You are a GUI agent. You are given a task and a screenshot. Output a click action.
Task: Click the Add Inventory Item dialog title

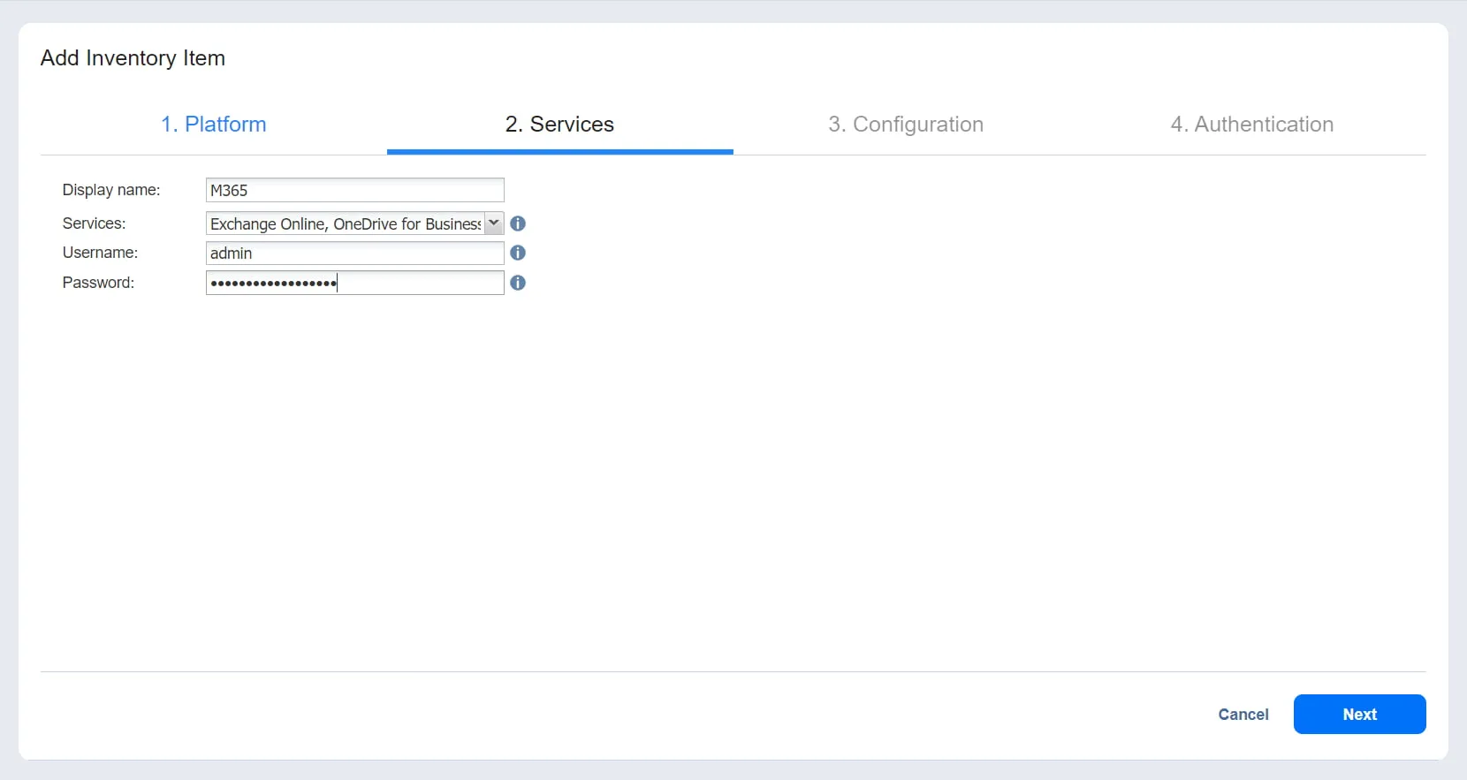[x=133, y=58]
